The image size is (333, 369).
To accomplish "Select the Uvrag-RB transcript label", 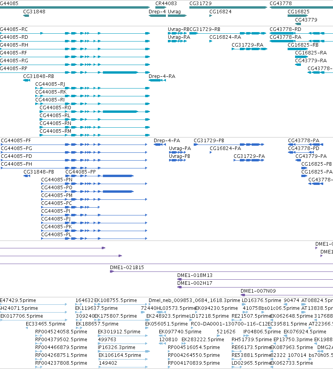I will [178, 29].
